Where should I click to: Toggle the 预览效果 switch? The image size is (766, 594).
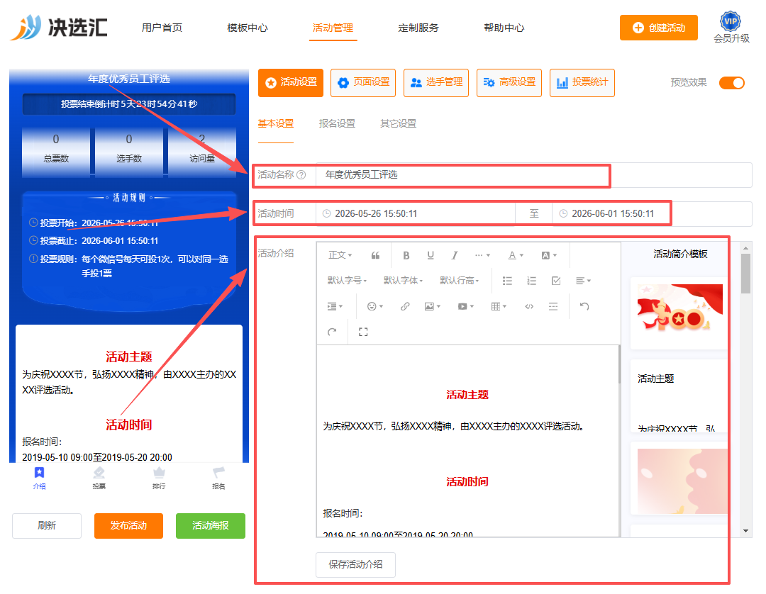[732, 83]
